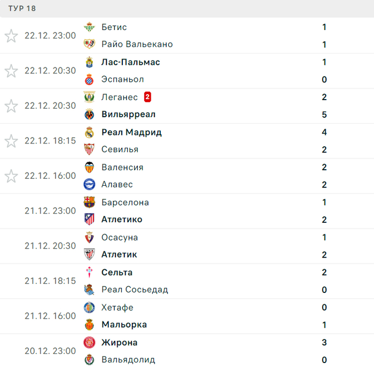Click the Girona club crest icon
374x370 pixels.
(x=89, y=343)
